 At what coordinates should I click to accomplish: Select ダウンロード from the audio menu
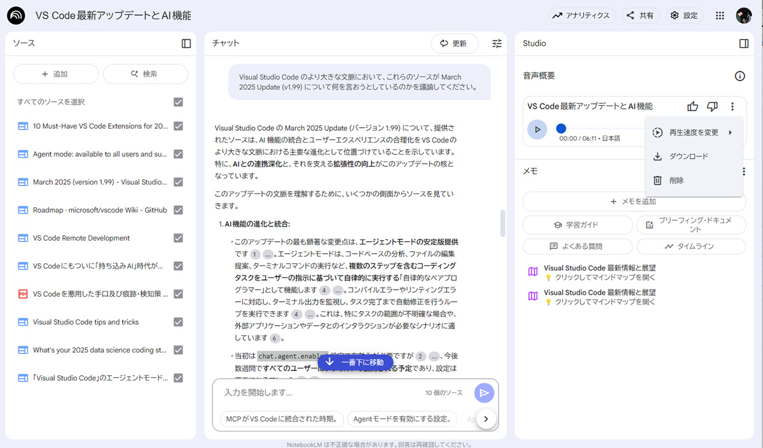pos(688,157)
